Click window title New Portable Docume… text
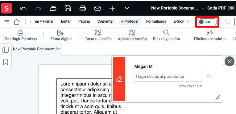Viewport: 236px width, 114px height. (x=175, y=8)
